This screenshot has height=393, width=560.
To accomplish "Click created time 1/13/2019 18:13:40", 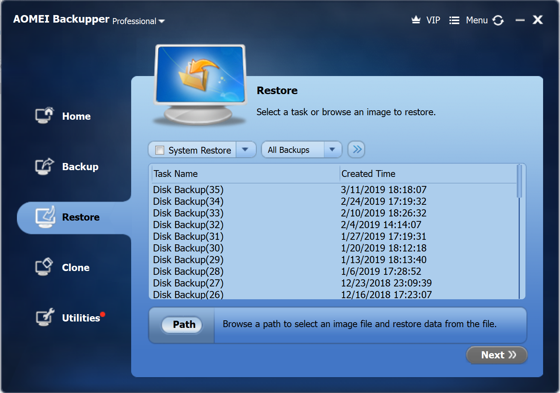I will (x=384, y=260).
